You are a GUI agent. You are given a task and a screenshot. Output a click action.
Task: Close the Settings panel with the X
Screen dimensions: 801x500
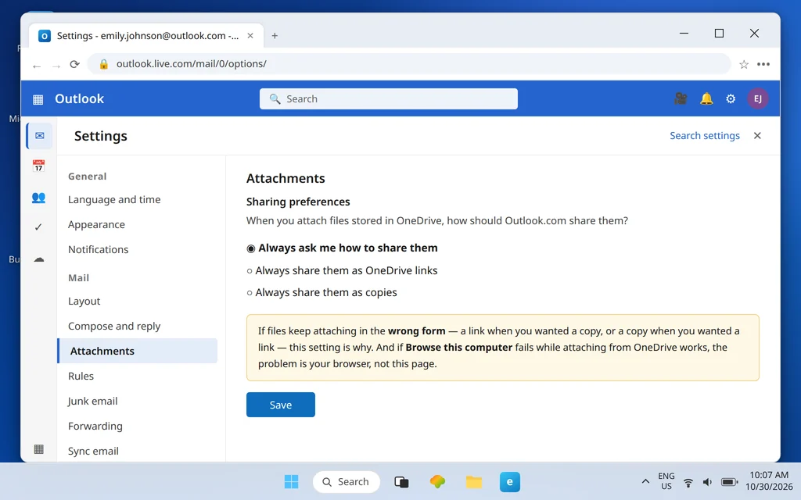pyautogui.click(x=757, y=136)
